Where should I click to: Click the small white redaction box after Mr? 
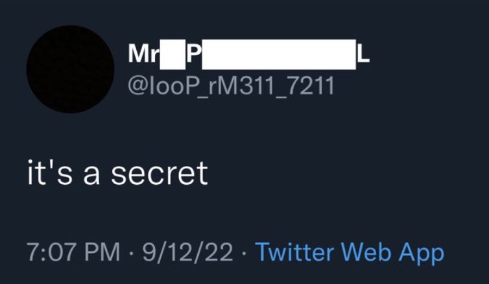click(173, 54)
